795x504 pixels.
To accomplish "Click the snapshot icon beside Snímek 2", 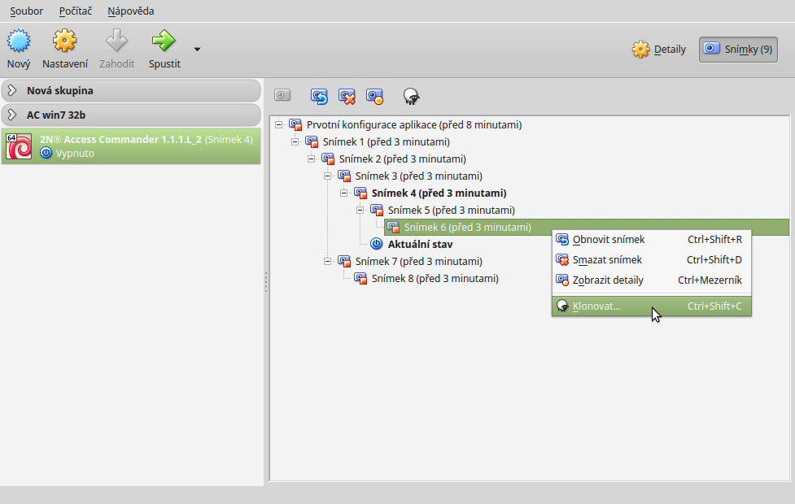I will click(328, 159).
